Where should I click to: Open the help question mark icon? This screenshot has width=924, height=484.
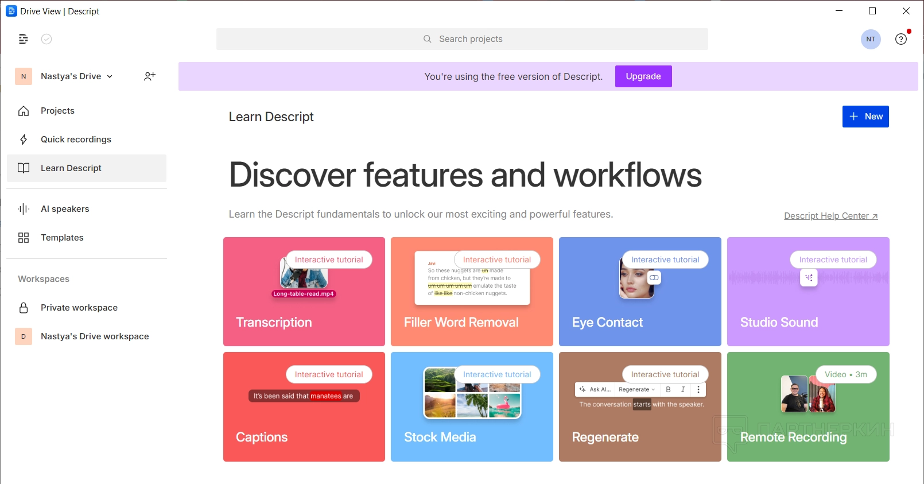pos(901,39)
